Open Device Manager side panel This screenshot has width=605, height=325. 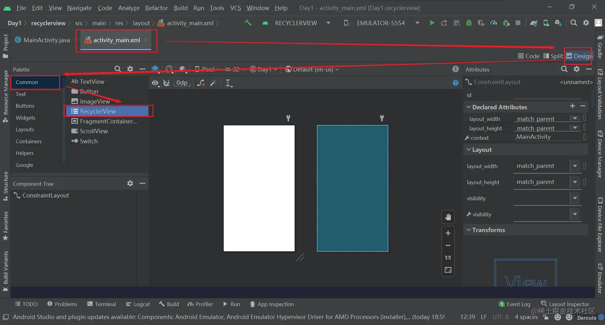pos(600,154)
